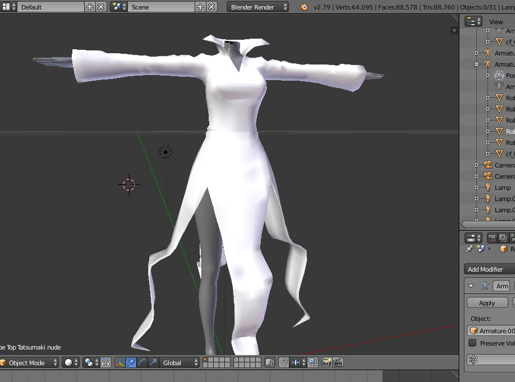Enable the scale manipulator handle
The width and height of the screenshot is (515, 382).
(x=153, y=362)
